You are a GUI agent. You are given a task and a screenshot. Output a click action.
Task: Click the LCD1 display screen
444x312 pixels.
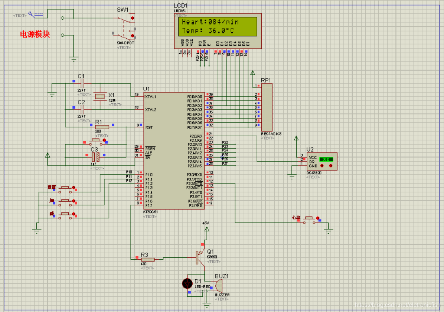click(218, 27)
